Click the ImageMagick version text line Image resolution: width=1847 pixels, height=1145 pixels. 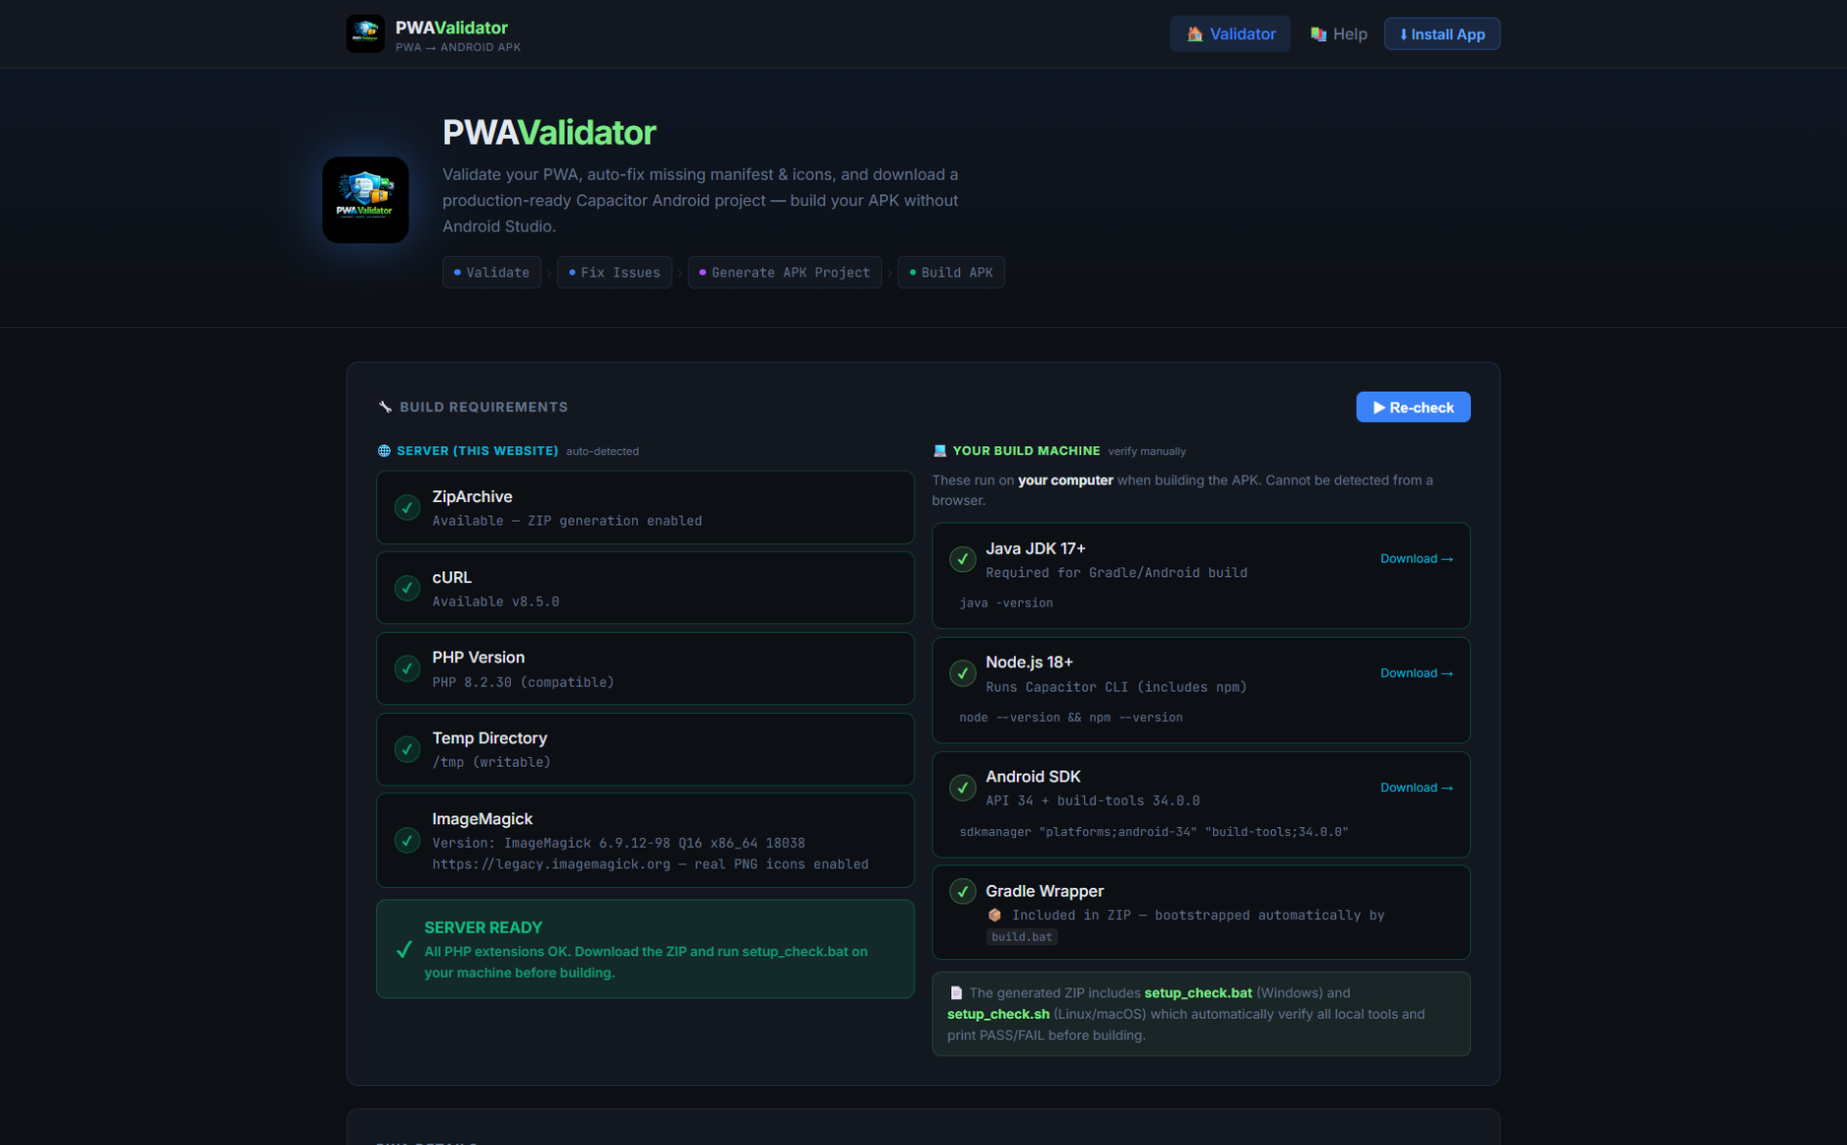(618, 844)
